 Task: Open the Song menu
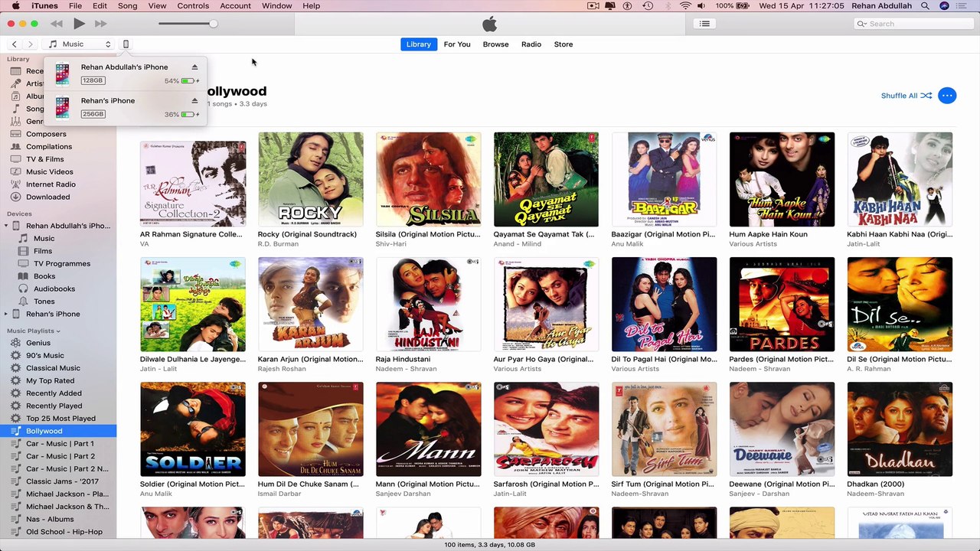tap(127, 6)
